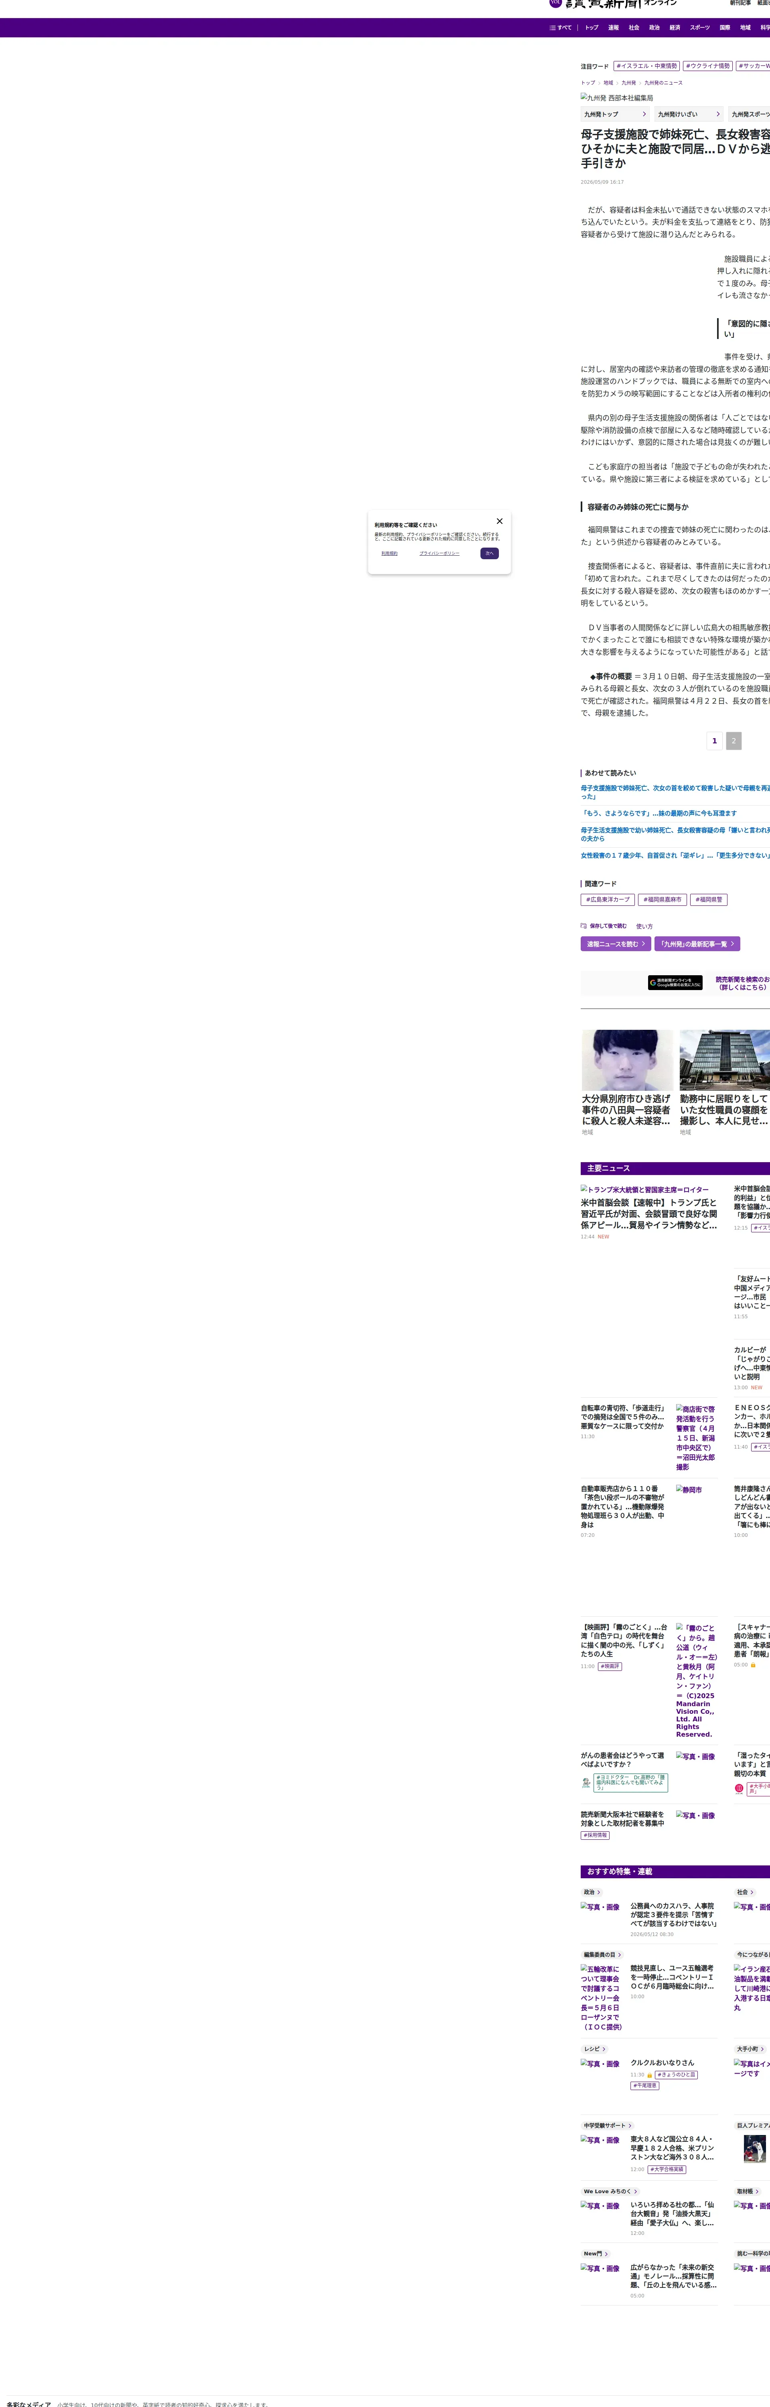
Task: Open the 大分県別府市ひき逃げ suspect photo
Action: pos(627,1059)
